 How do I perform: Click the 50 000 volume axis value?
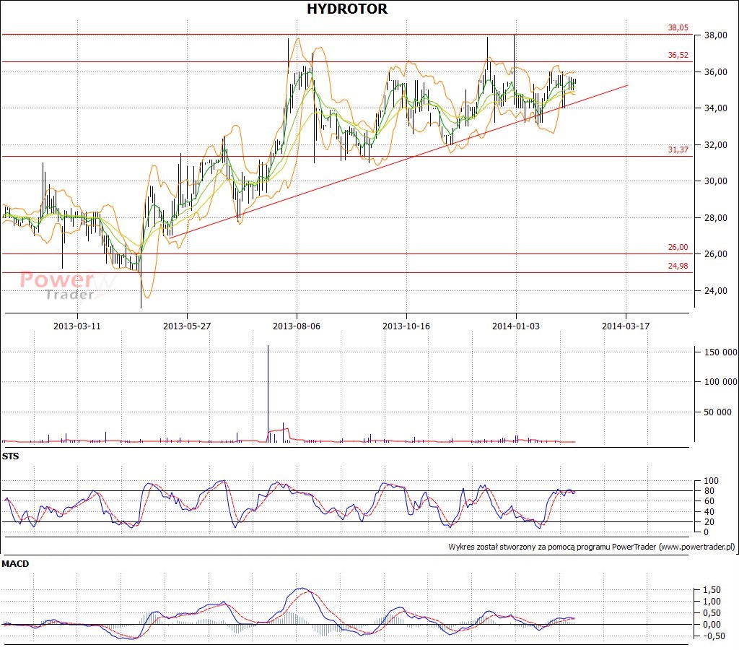coord(717,412)
